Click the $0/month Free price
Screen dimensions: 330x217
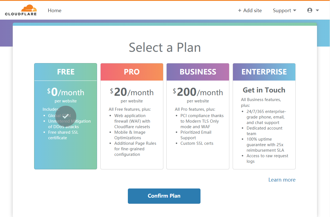(x=66, y=92)
